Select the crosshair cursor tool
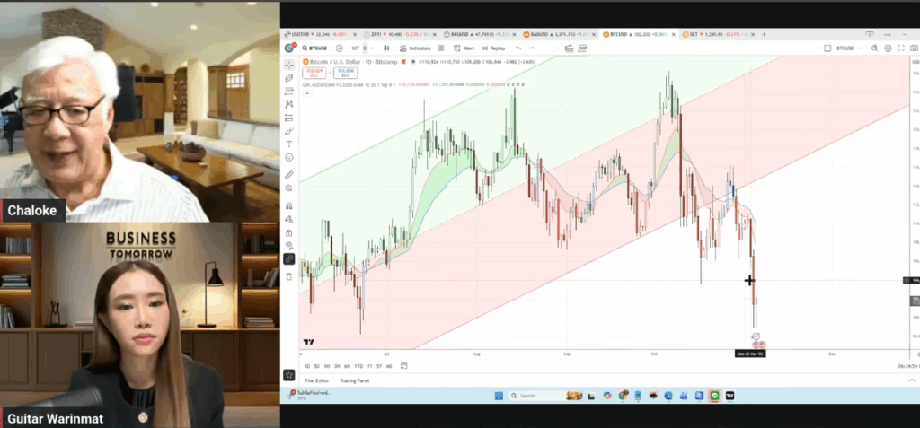 [289, 65]
